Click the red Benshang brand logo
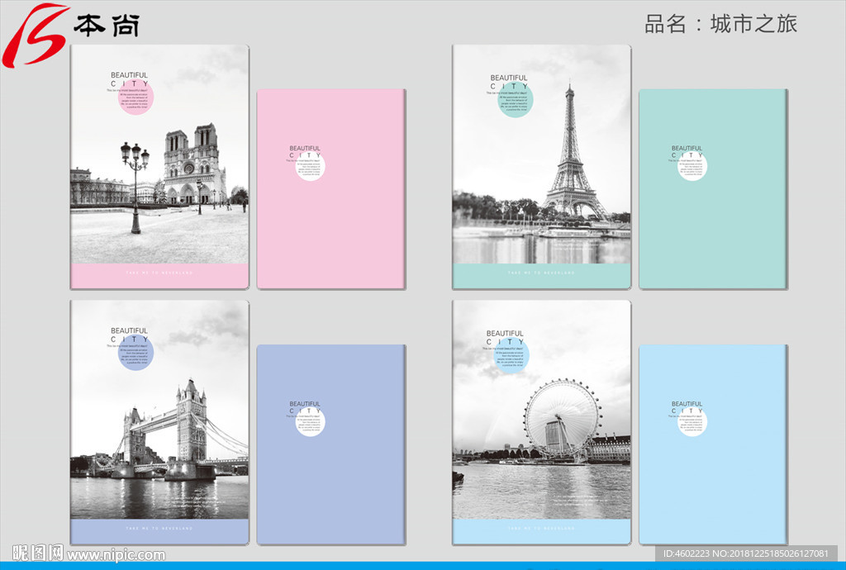This screenshot has width=846, height=570. (33, 33)
